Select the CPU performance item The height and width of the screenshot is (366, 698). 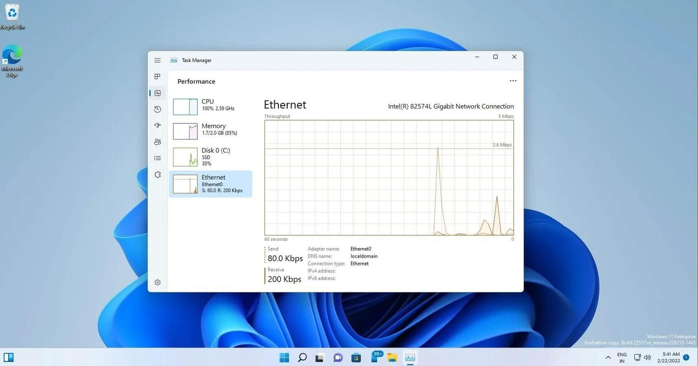[x=211, y=106]
